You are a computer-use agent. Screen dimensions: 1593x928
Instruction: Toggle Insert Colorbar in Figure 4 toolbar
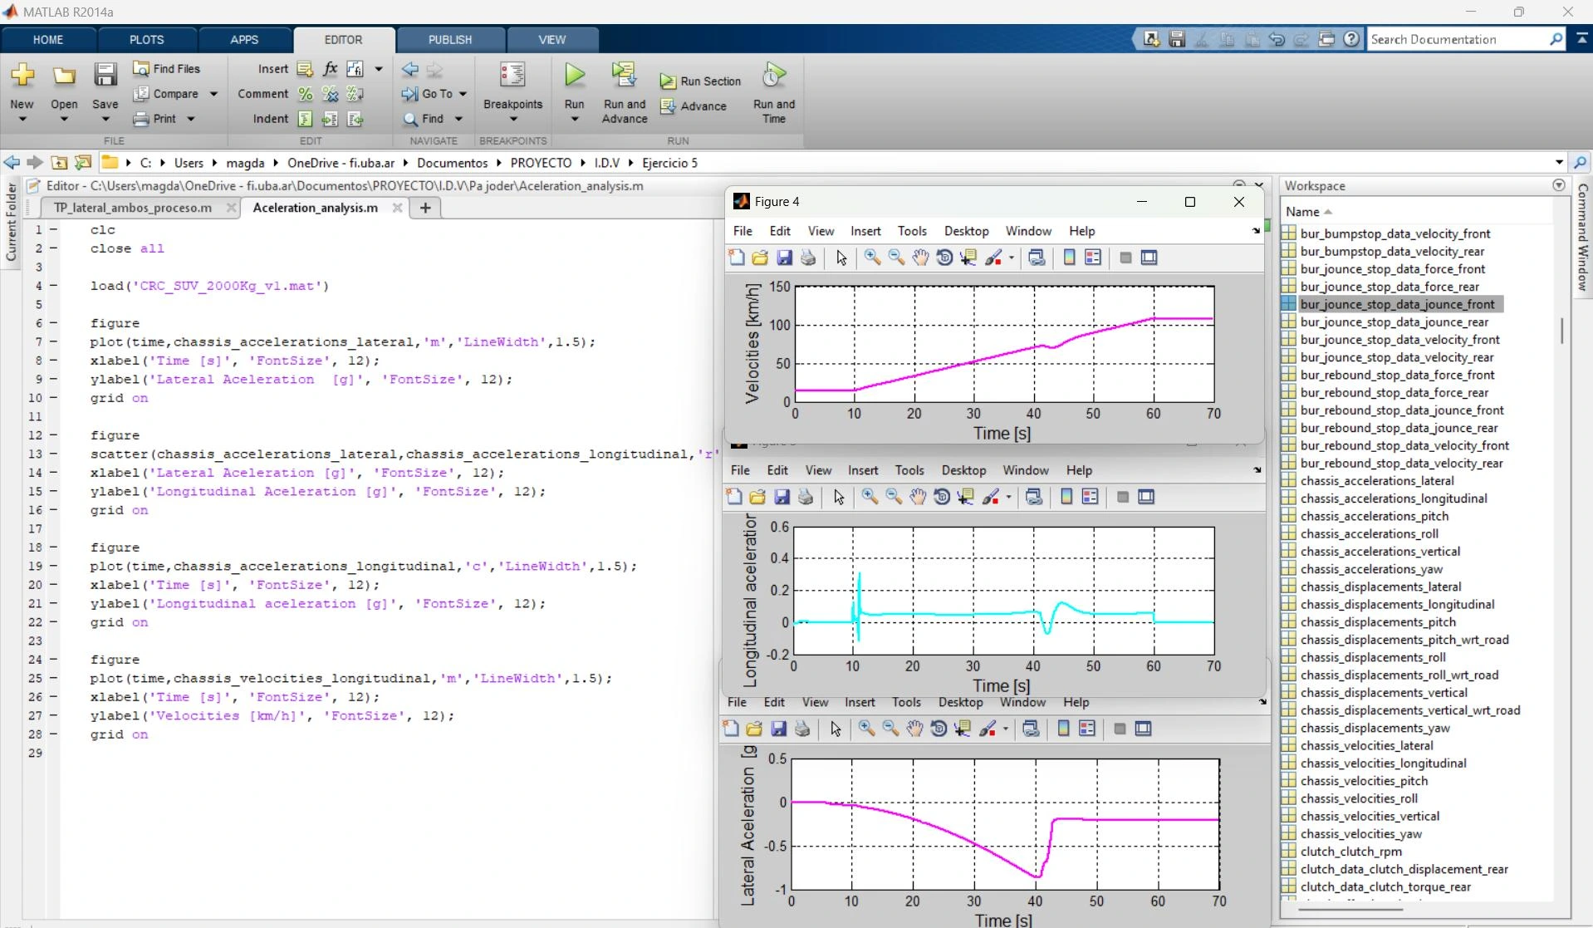[1069, 258]
